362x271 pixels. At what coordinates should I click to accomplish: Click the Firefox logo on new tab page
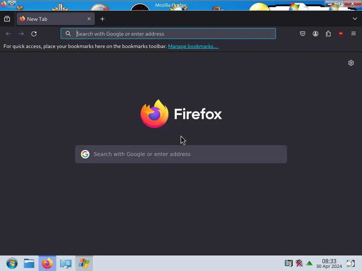pyautogui.click(x=181, y=114)
